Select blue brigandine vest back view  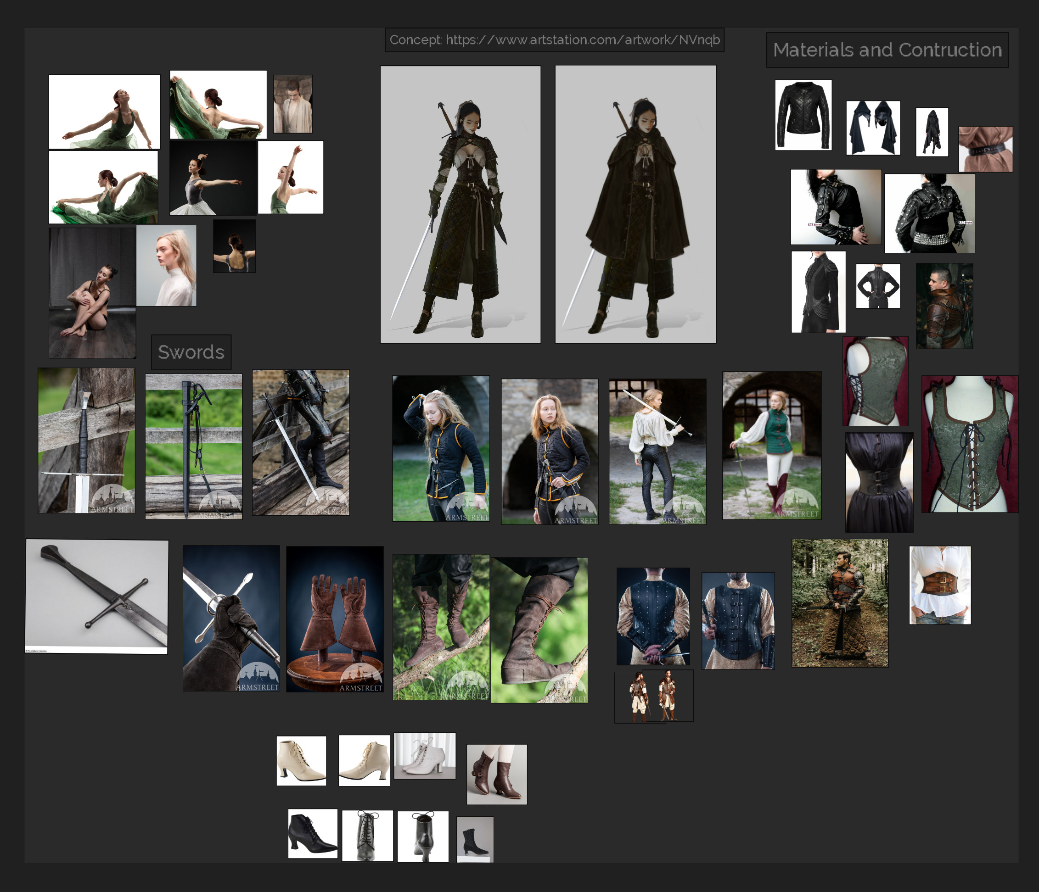[653, 616]
